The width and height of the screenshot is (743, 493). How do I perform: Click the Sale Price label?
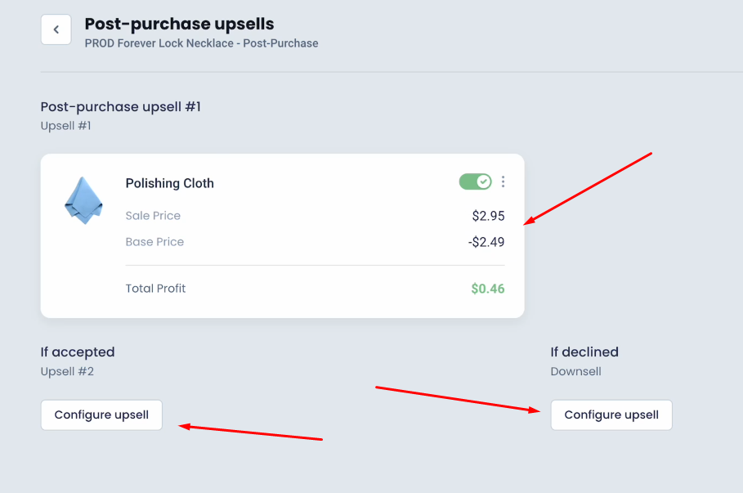153,216
